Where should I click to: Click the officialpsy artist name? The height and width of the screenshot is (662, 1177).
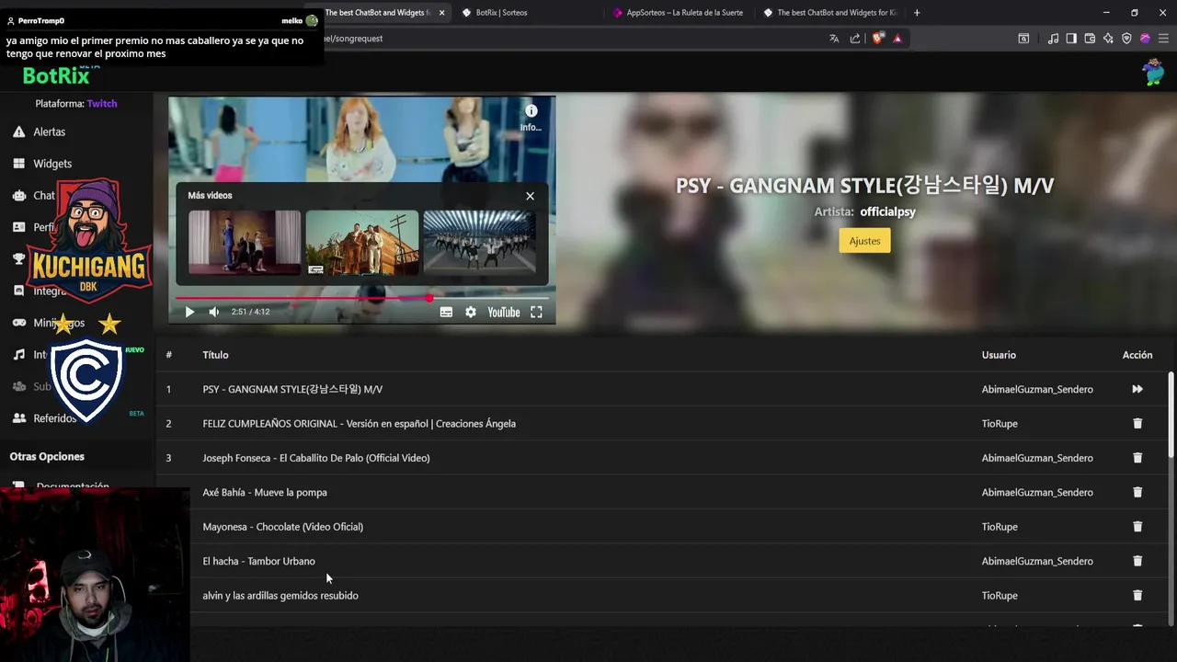click(x=887, y=211)
